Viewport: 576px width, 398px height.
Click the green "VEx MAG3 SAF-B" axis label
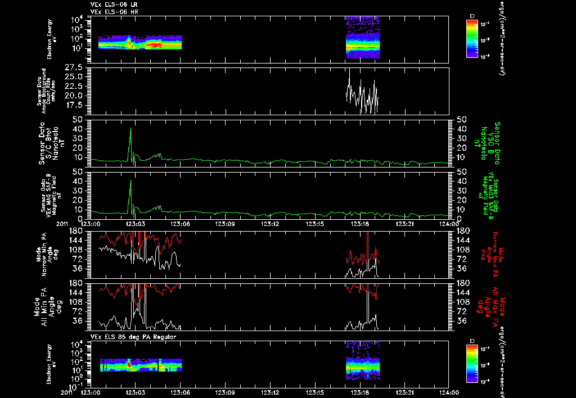[488, 196]
